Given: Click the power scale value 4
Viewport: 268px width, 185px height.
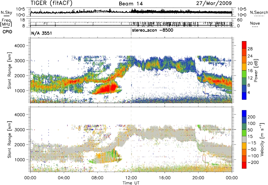Looking at the screenshot, I should [249, 93].
